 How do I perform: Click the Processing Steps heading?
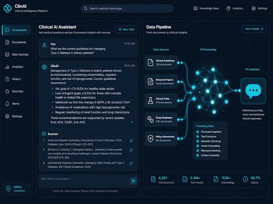(205, 126)
